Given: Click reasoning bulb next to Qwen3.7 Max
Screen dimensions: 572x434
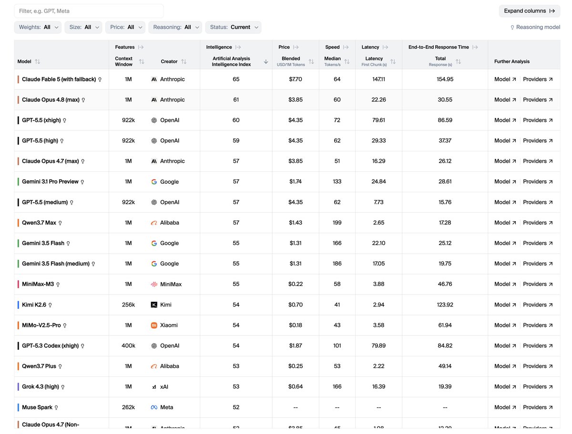Looking at the screenshot, I should coord(60,223).
